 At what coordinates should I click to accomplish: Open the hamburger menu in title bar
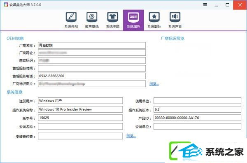(205, 5)
